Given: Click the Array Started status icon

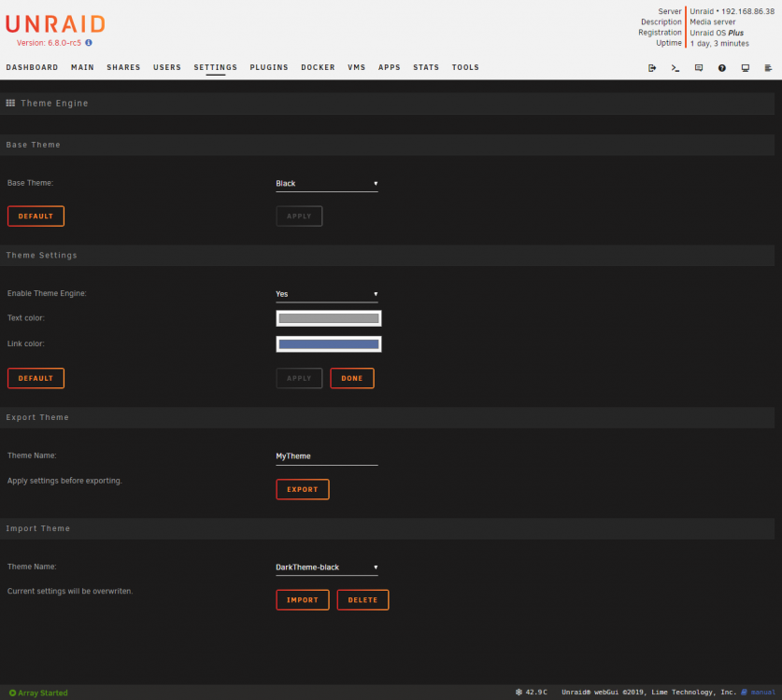Looking at the screenshot, I should click(x=12, y=693).
